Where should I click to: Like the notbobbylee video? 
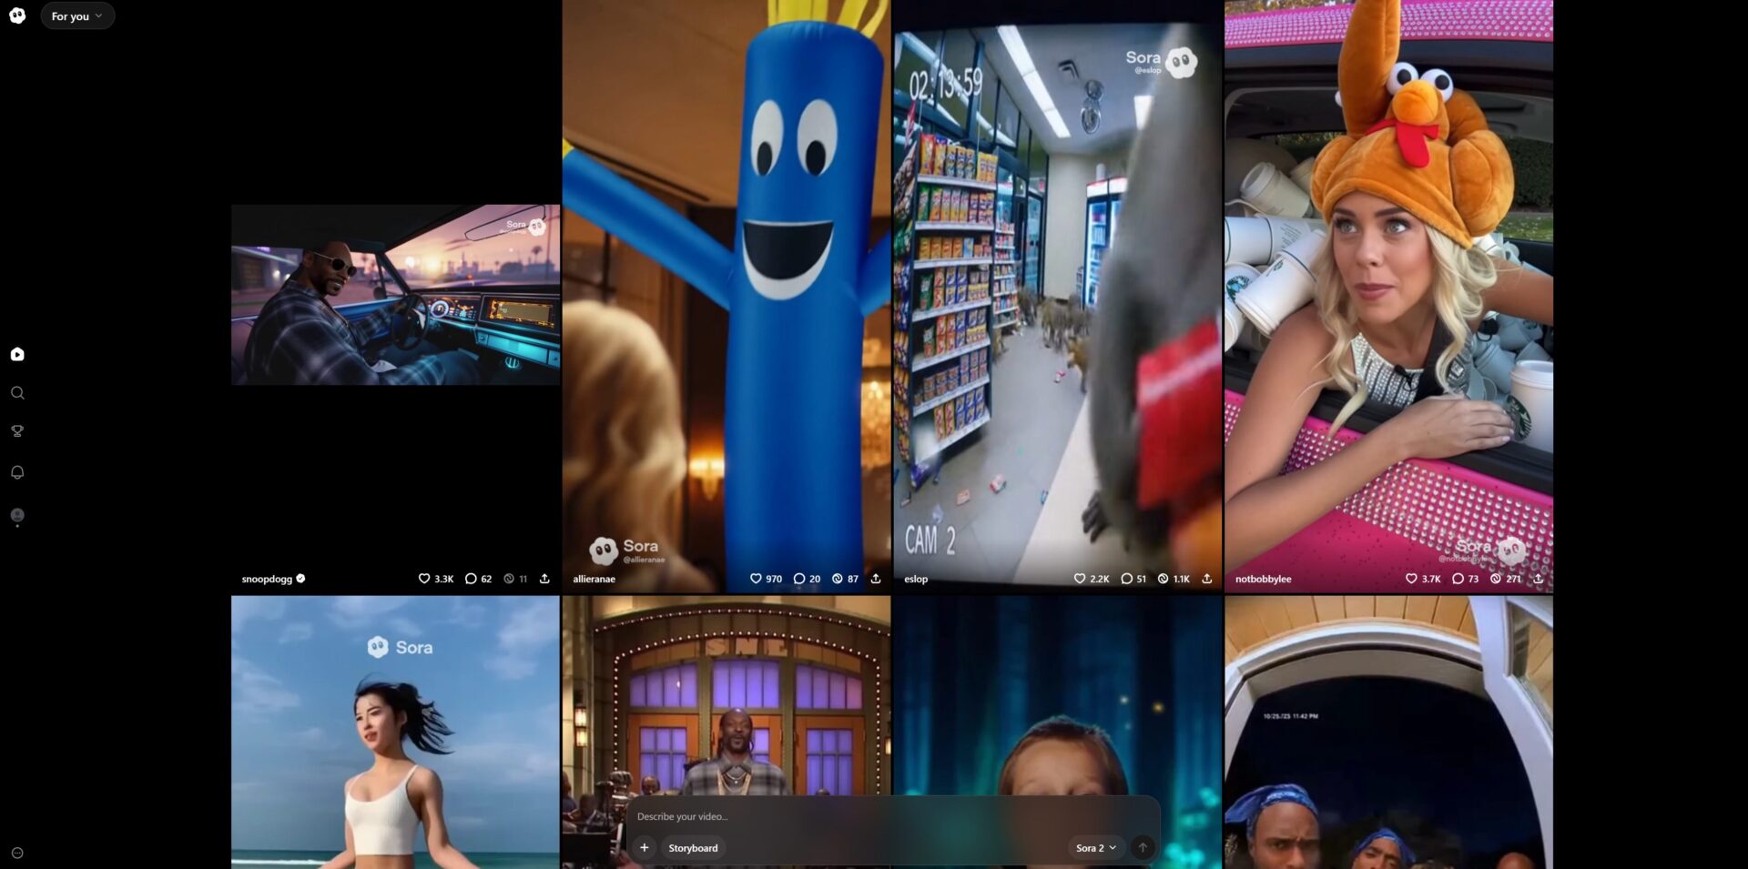coord(1411,579)
